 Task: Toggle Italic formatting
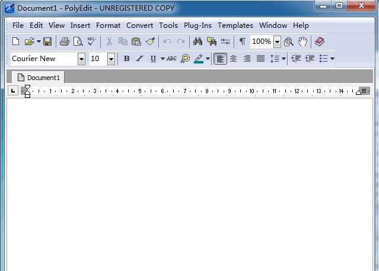click(x=139, y=59)
